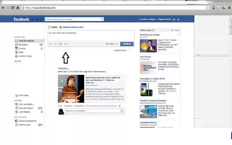This screenshot has width=232, height=145.
Task: Click the Criar Grupo icon
Action: click(16, 95)
